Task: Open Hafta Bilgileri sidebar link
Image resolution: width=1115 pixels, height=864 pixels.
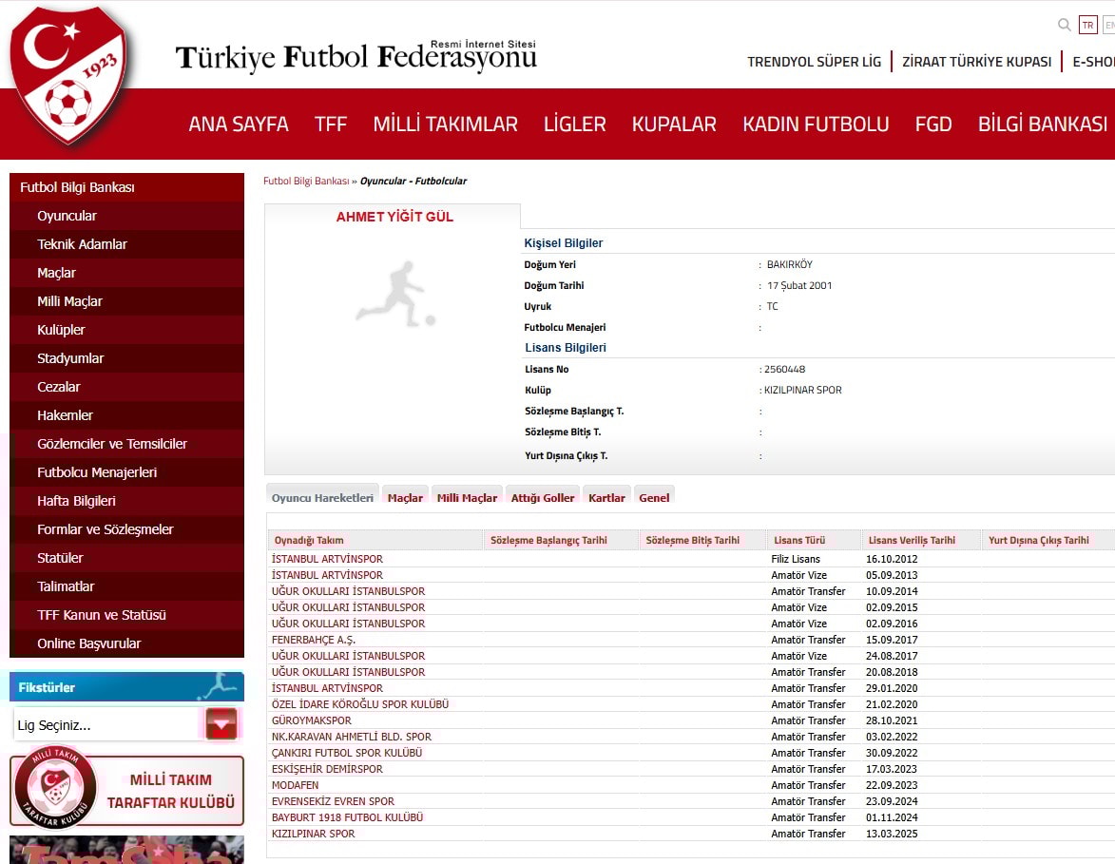Action: point(126,501)
